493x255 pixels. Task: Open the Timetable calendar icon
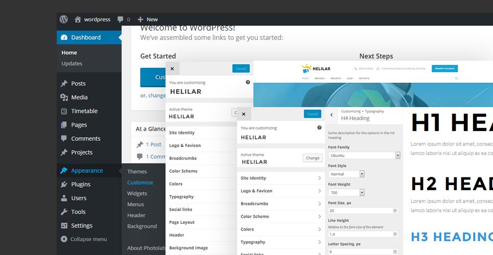tap(64, 111)
